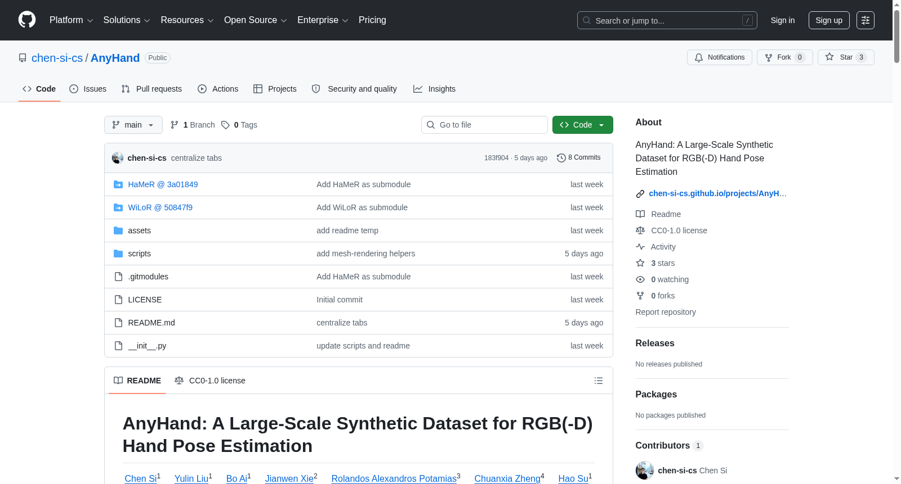Select the CC0-1.0 license tab in README
Viewport: 901px width, 484px height.
pyautogui.click(x=210, y=381)
